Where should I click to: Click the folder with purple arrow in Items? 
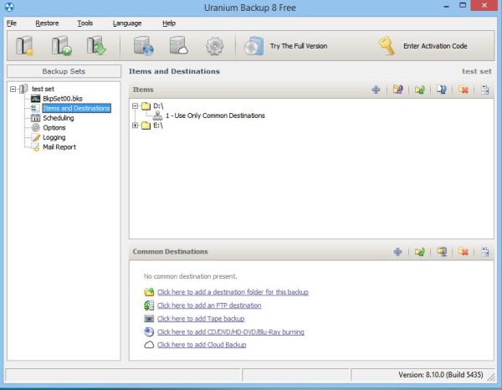pyautogui.click(x=398, y=90)
